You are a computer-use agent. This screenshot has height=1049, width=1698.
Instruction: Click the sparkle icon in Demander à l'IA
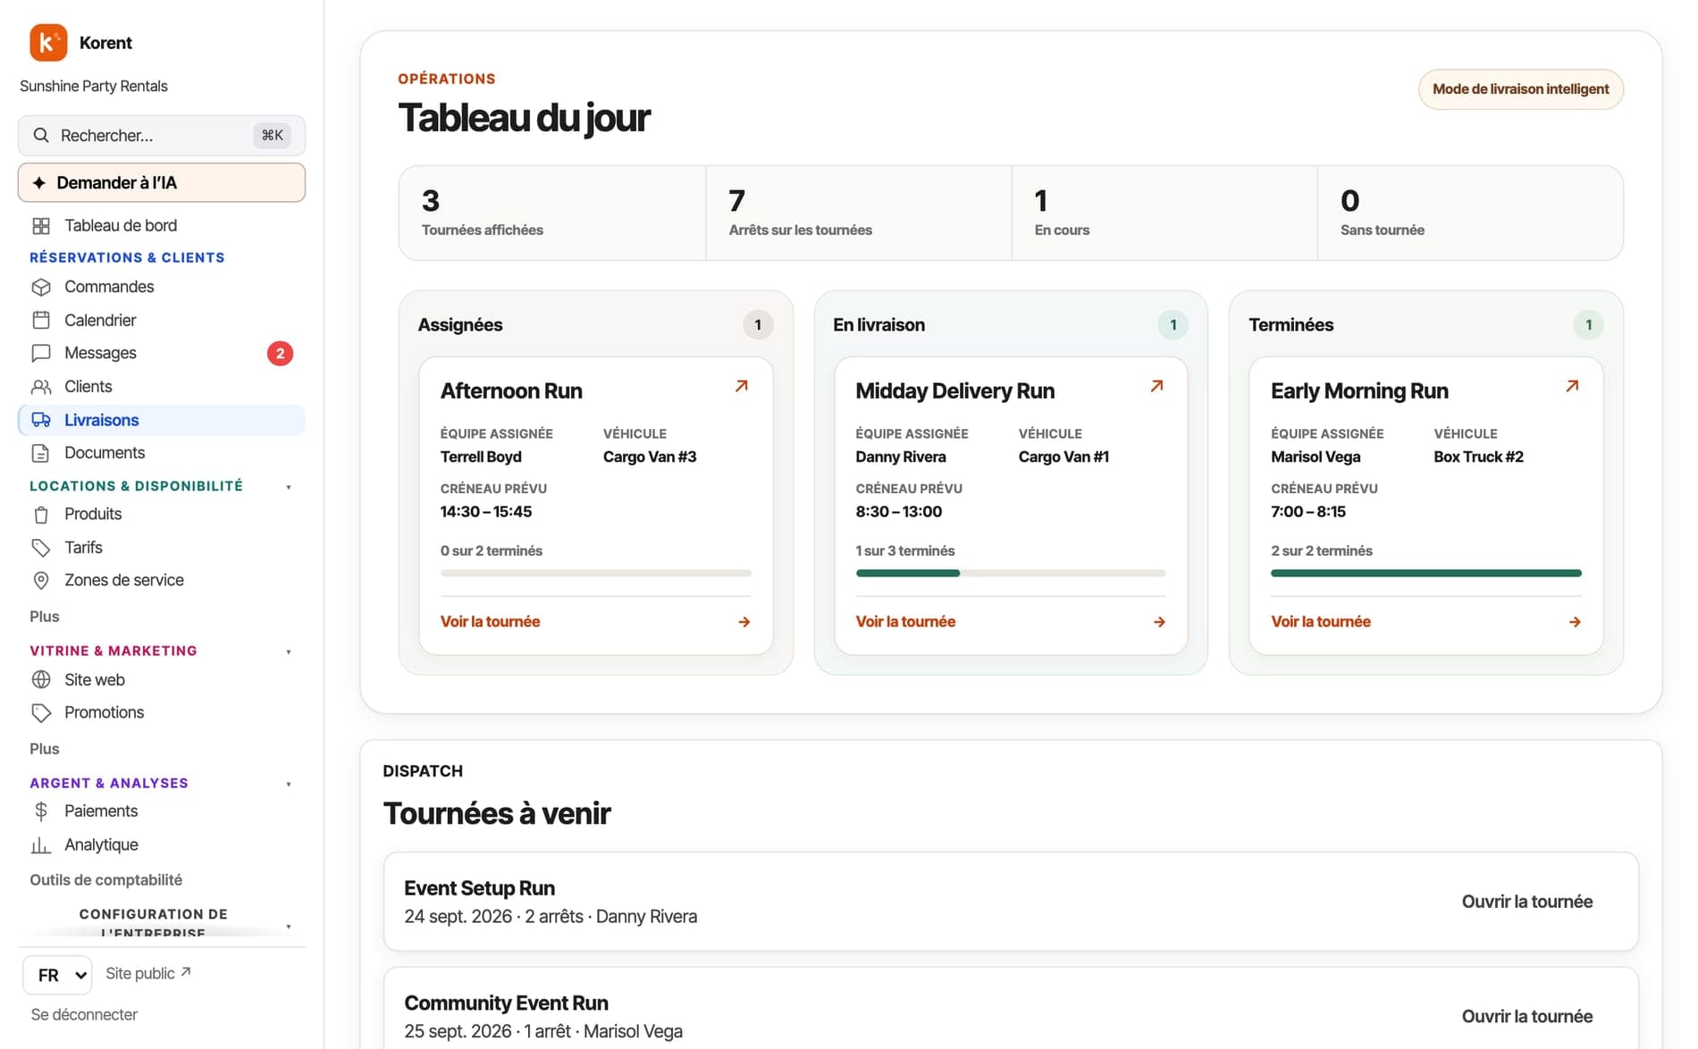(x=39, y=183)
